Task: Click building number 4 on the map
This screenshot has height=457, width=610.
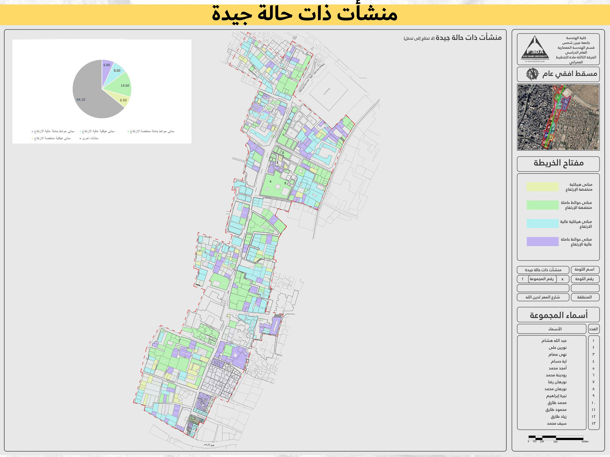Action: tap(270, 182)
